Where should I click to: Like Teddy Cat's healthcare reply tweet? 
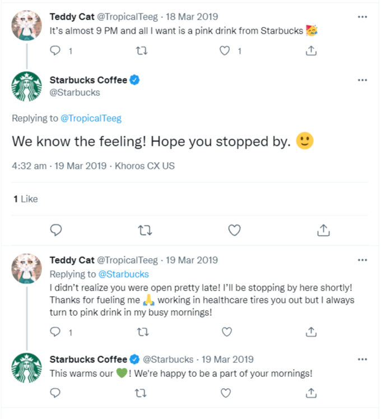click(x=226, y=332)
